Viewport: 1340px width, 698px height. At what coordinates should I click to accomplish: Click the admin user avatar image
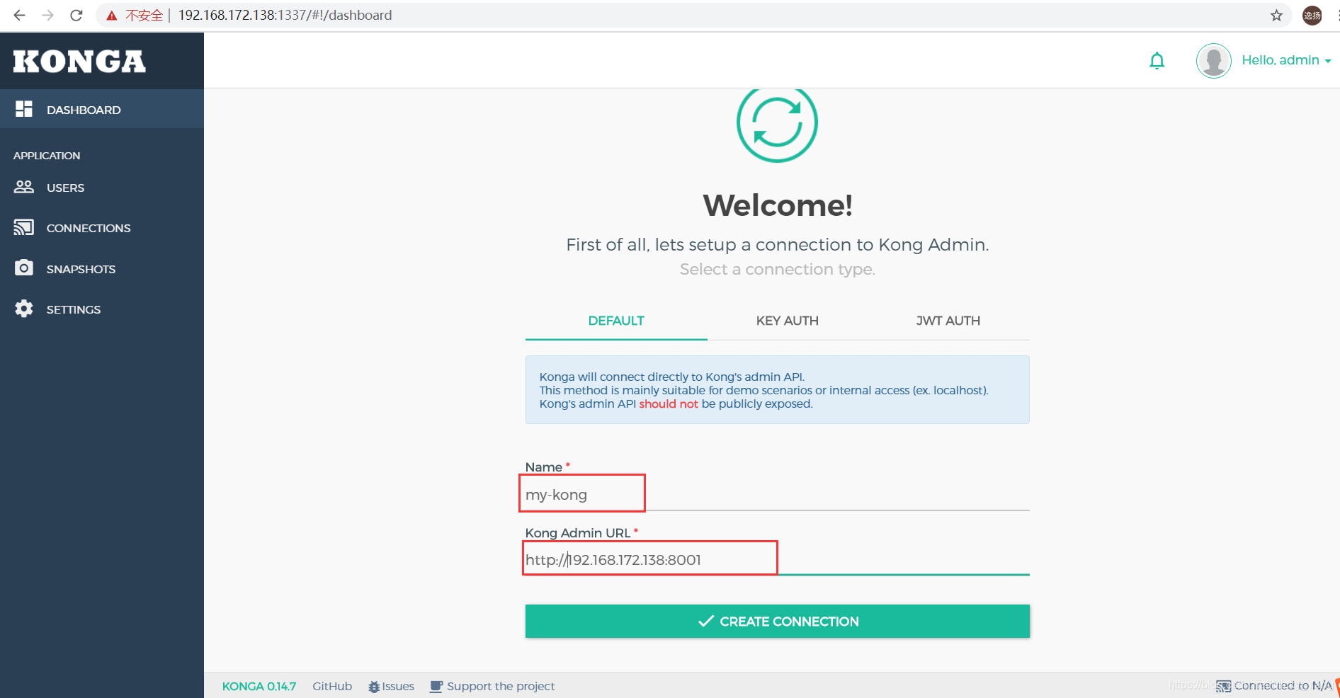[1214, 61]
